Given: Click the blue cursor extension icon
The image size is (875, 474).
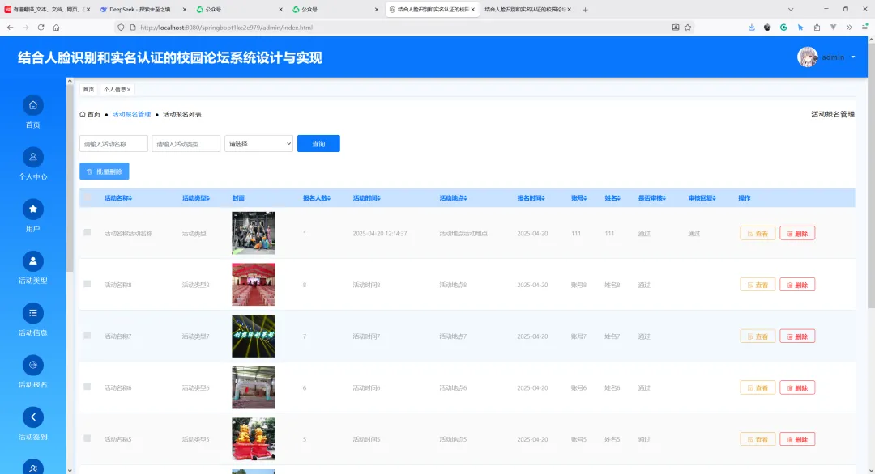Looking at the screenshot, I should click(x=800, y=28).
